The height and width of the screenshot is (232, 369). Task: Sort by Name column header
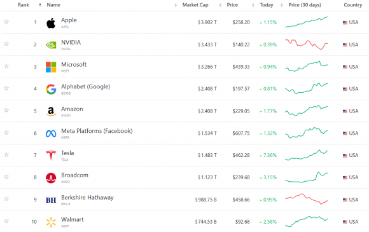(53, 5)
